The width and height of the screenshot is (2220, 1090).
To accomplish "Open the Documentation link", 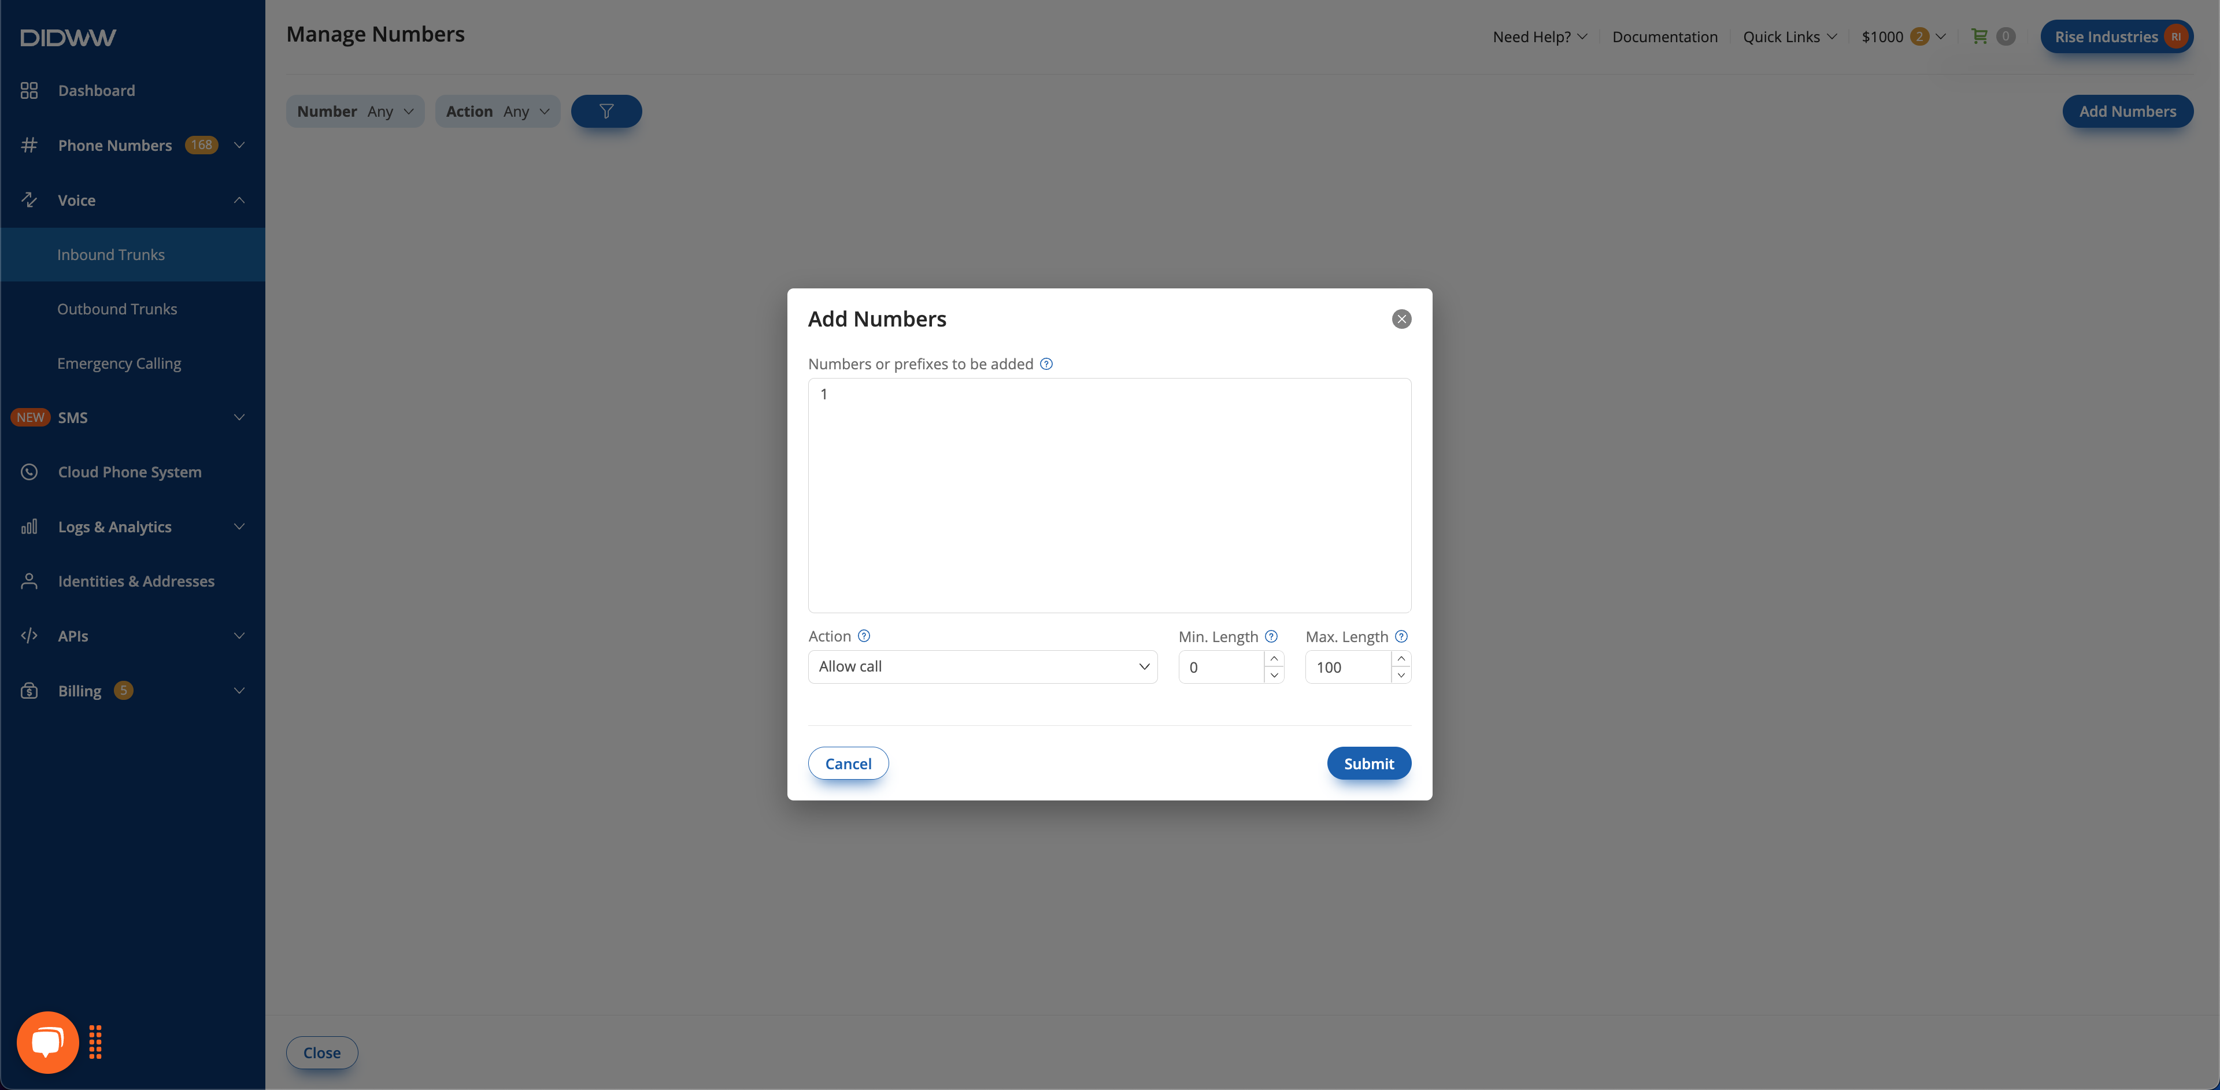I will click(1664, 36).
